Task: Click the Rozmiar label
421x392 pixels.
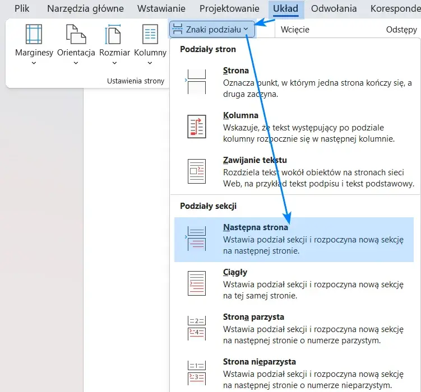Action: (x=115, y=53)
